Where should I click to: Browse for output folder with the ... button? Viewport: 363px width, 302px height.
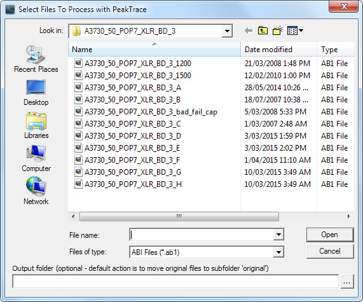pyautogui.click(x=347, y=281)
